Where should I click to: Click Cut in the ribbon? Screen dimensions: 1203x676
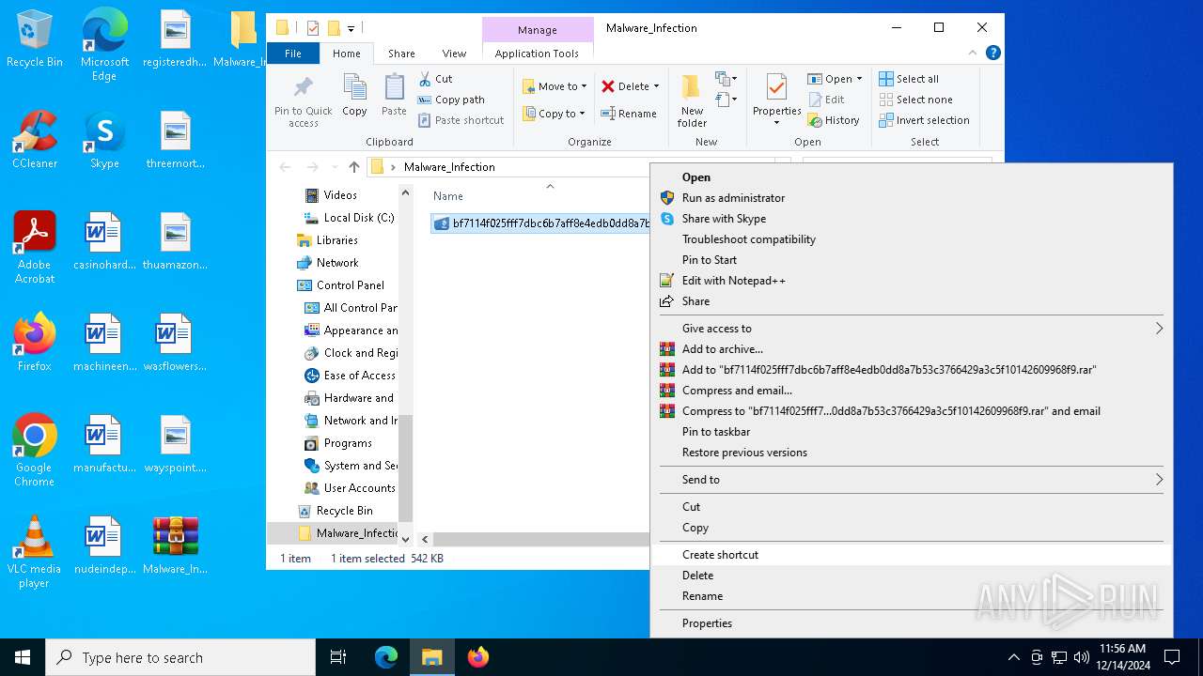(x=436, y=79)
